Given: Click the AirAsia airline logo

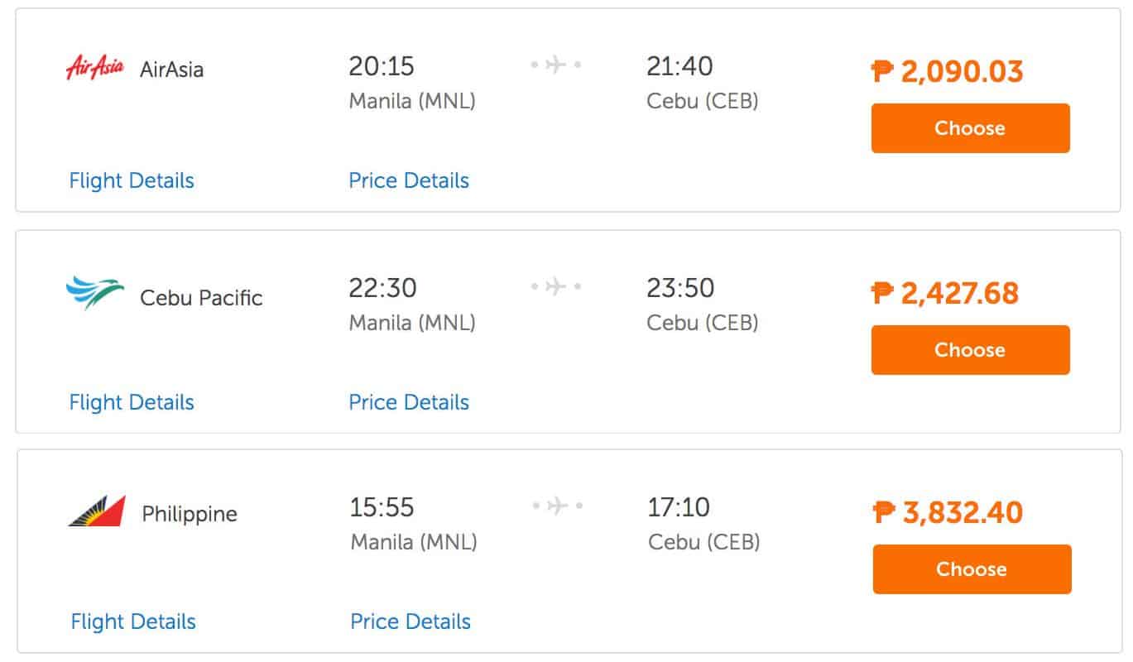Looking at the screenshot, I should (94, 67).
